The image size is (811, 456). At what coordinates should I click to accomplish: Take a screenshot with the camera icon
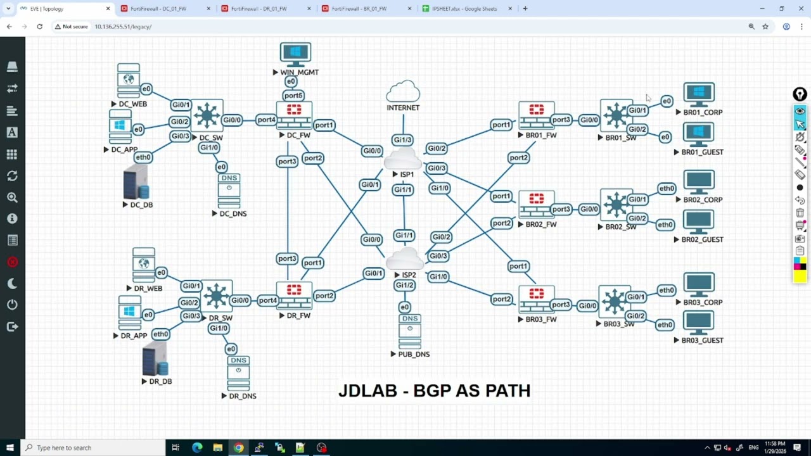click(800, 238)
